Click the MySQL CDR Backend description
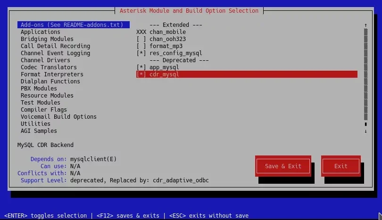The width and height of the screenshot is (382, 220). tap(45, 145)
